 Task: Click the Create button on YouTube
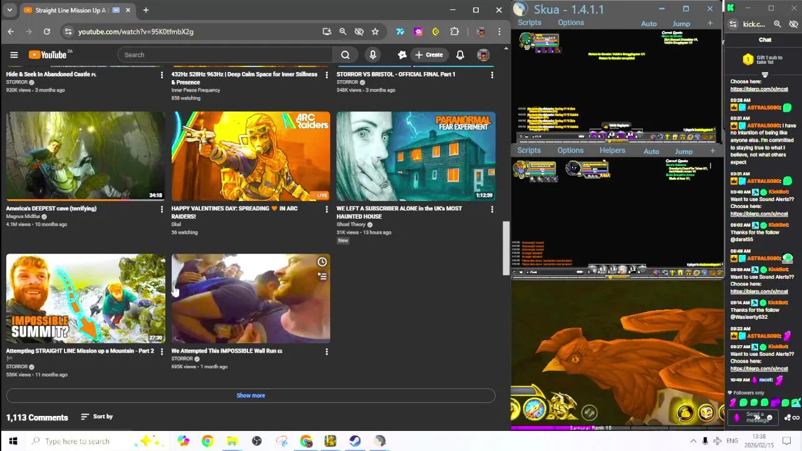(429, 55)
